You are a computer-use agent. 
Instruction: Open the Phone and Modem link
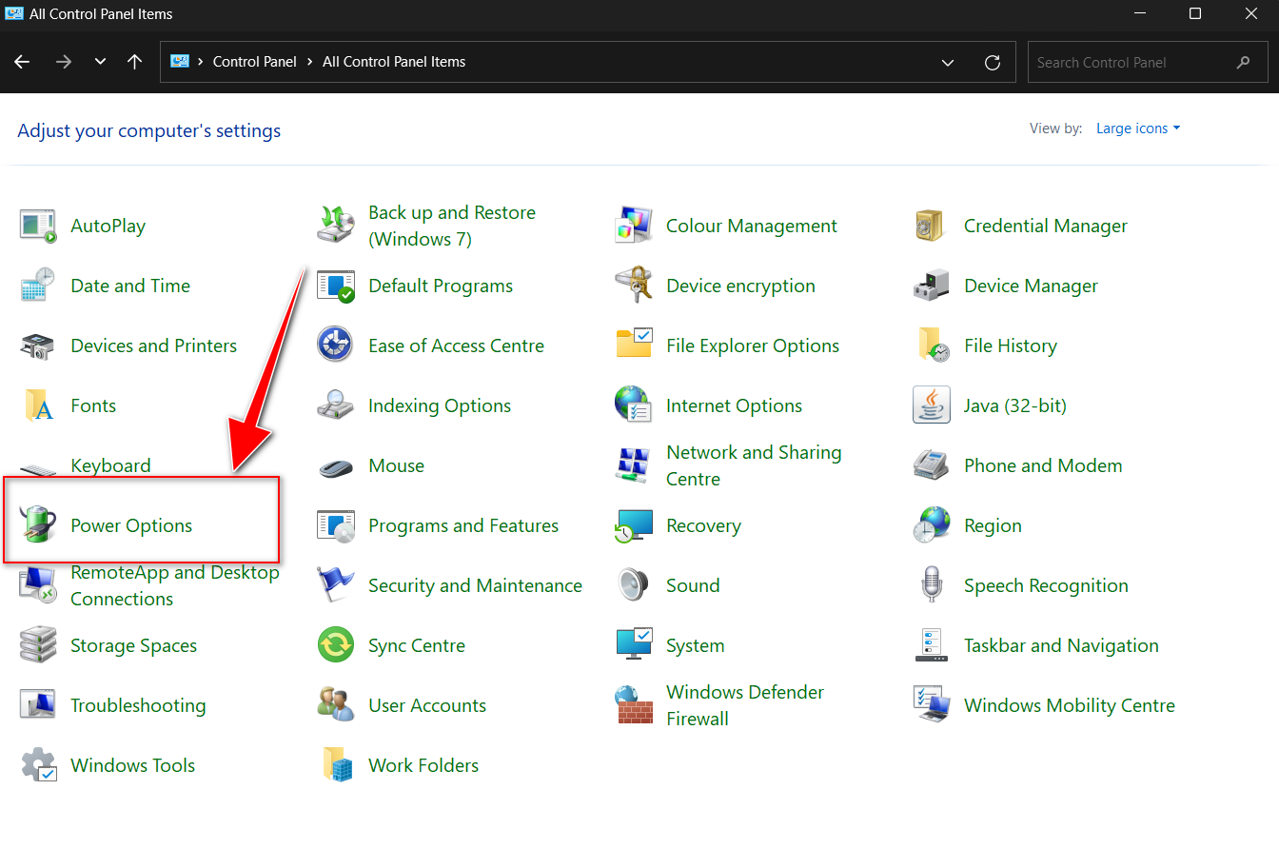pos(1043,466)
